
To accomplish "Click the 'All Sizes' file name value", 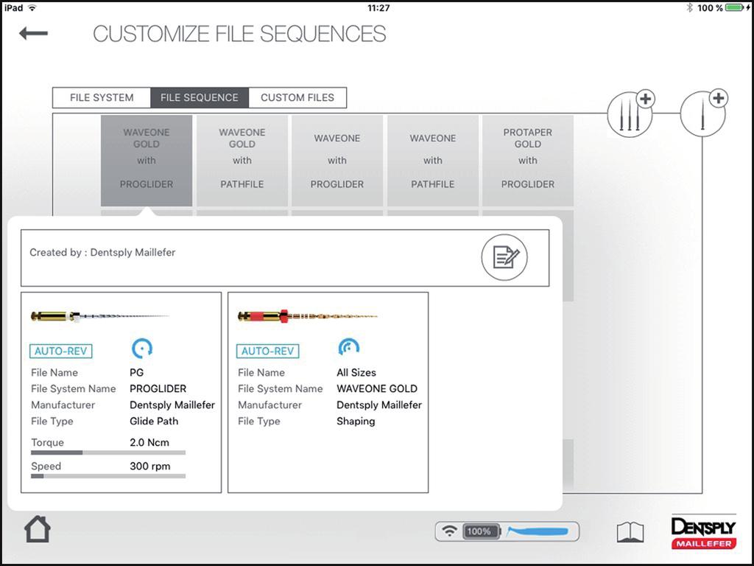I will pyautogui.click(x=356, y=372).
